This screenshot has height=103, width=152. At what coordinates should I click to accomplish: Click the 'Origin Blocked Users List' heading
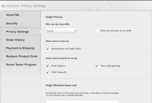coord(61,85)
